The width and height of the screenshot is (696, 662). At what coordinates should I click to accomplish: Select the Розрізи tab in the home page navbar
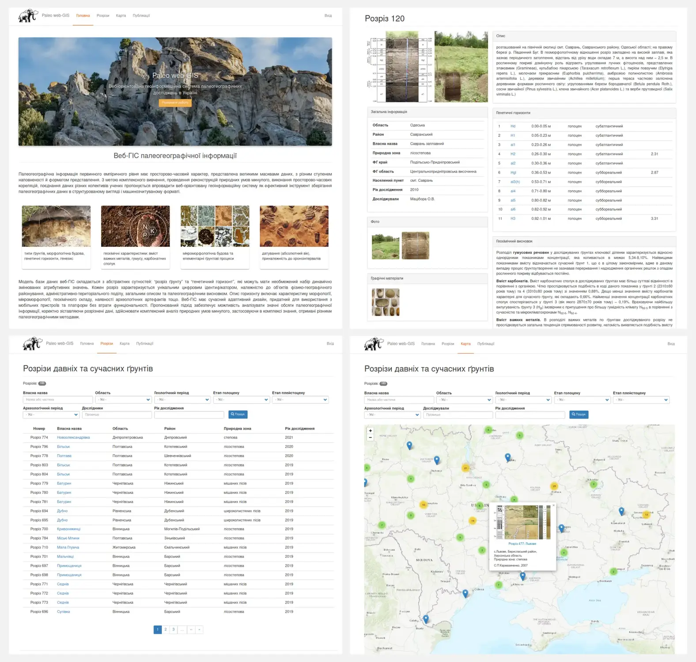pyautogui.click(x=103, y=16)
